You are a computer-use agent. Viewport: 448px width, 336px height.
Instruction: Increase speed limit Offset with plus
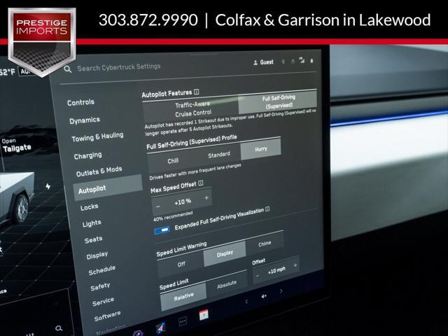coord(295,265)
